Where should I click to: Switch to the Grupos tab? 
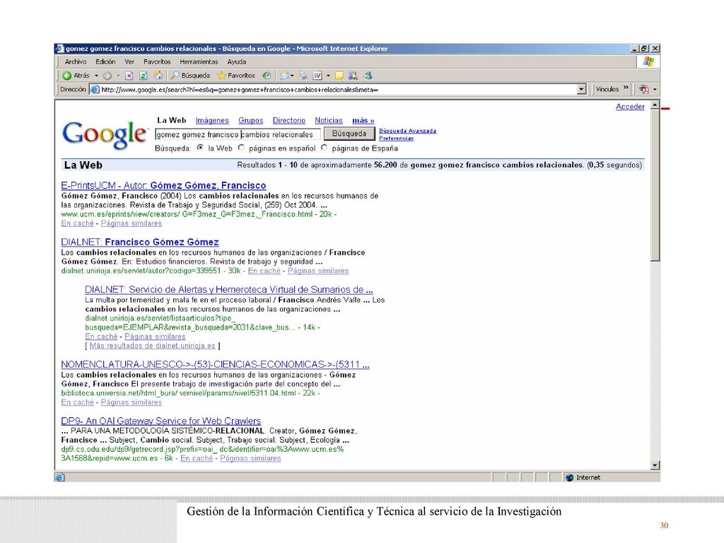pos(251,120)
